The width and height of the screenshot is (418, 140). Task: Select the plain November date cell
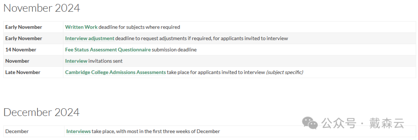tap(33, 61)
